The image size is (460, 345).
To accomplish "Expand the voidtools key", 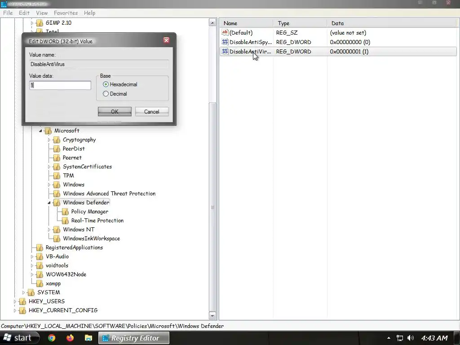I will pos(32,266).
